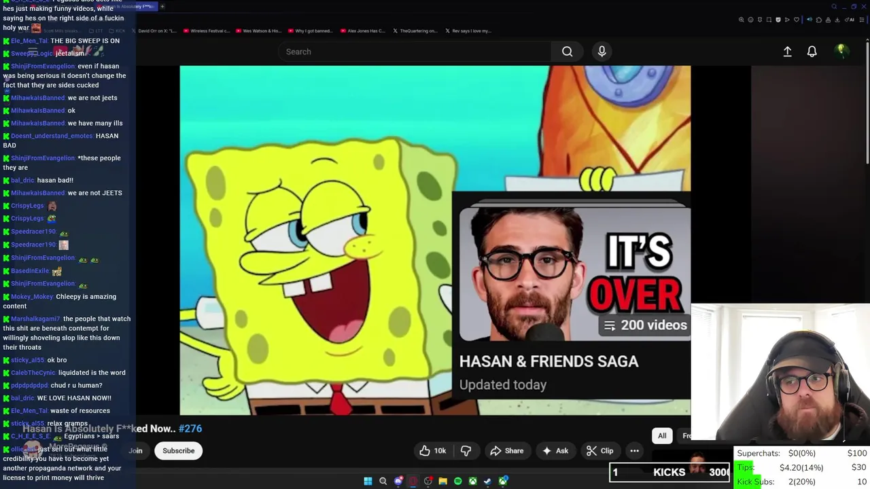This screenshot has width=870, height=489.
Task: Open taskbar search icon
Action: [x=383, y=481]
